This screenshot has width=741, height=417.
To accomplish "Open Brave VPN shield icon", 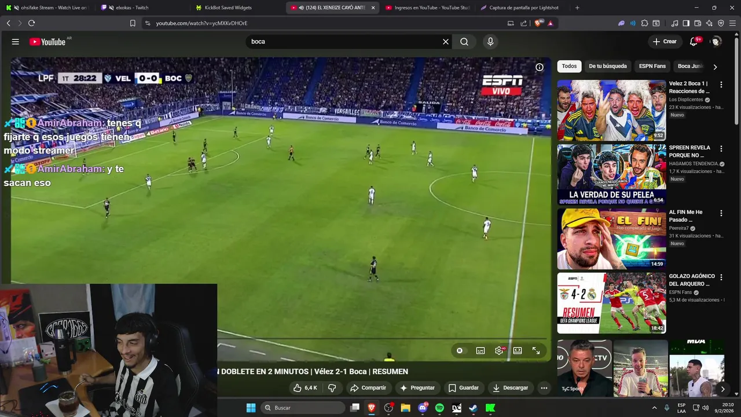I will tap(721, 23).
